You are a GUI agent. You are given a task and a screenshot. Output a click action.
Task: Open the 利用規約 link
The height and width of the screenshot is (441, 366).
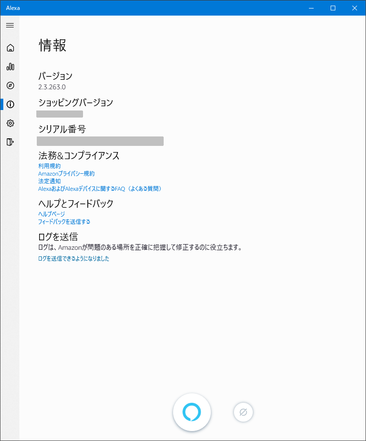click(50, 166)
